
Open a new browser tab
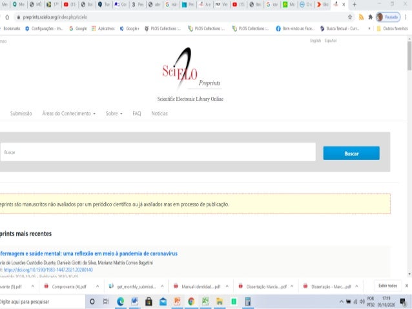[354, 5]
